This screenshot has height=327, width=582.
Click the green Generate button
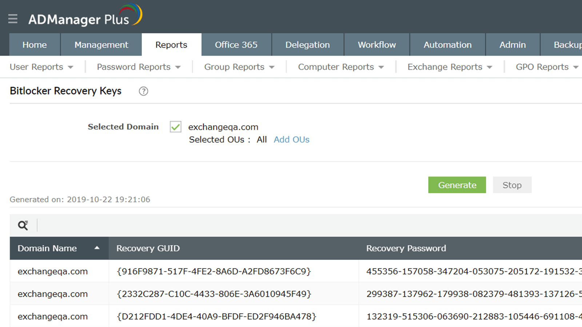(457, 185)
